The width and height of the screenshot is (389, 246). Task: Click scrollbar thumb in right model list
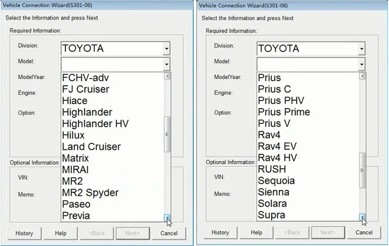362,170
